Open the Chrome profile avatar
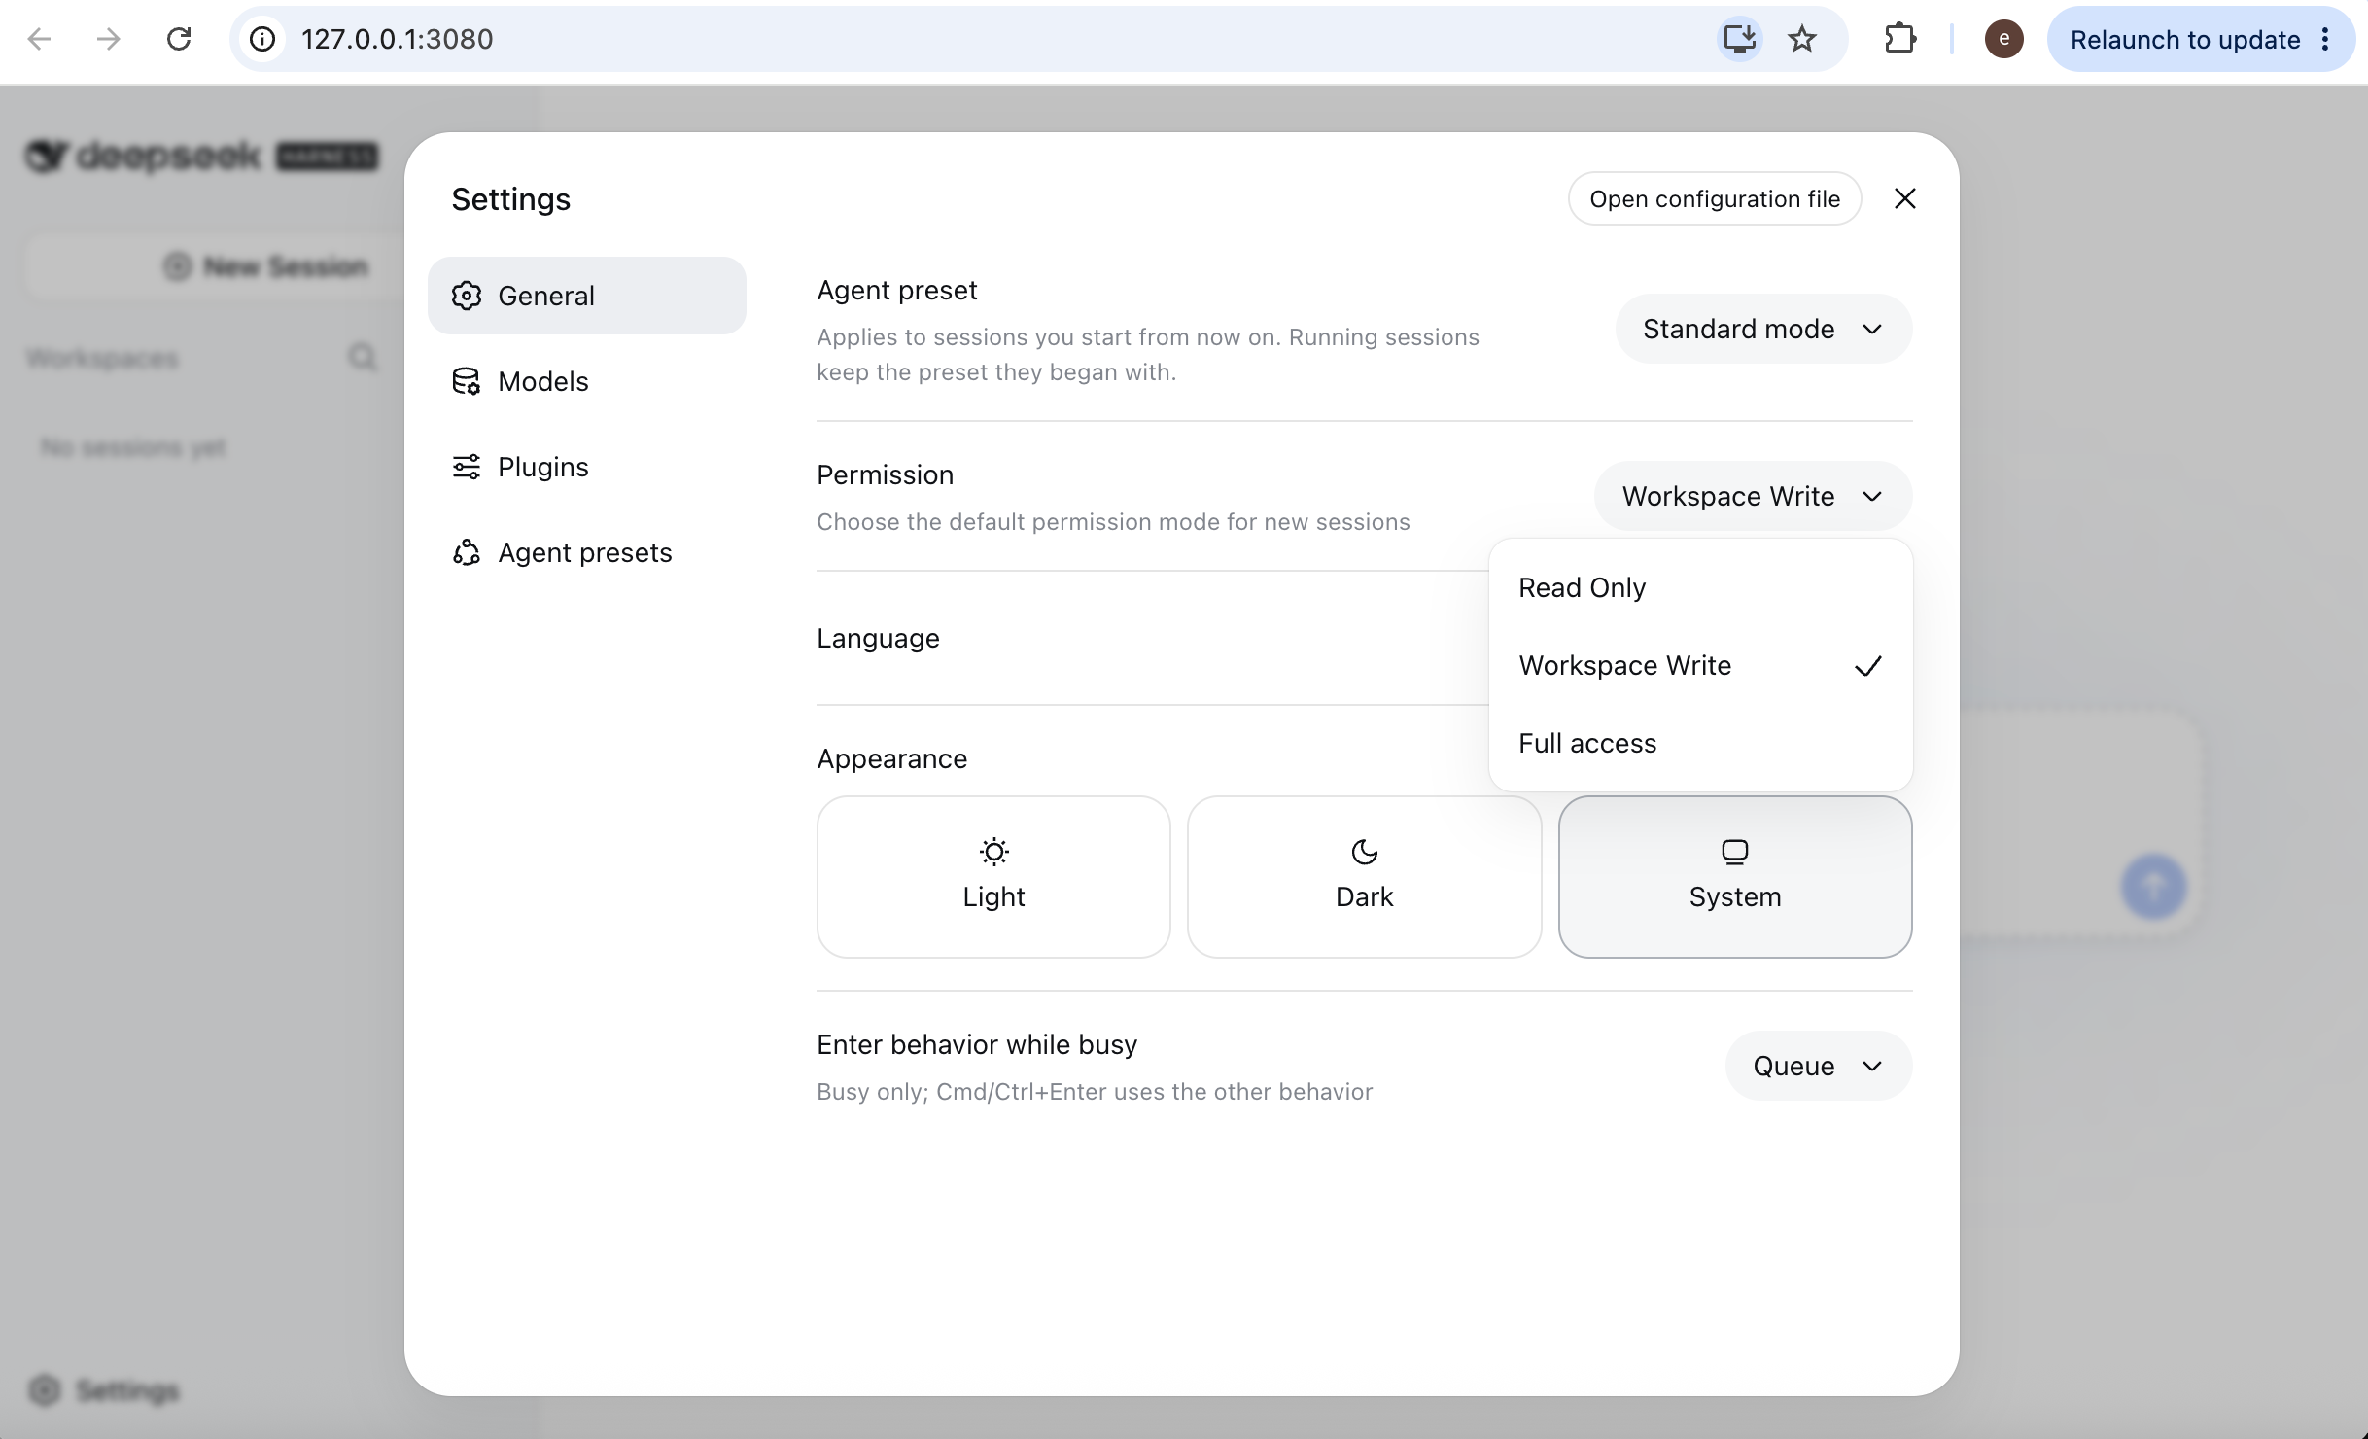This screenshot has height=1439, width=2368. (2003, 39)
